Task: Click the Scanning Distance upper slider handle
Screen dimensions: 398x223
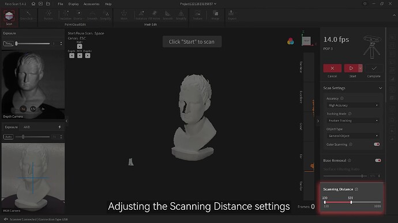Action: (x=351, y=202)
